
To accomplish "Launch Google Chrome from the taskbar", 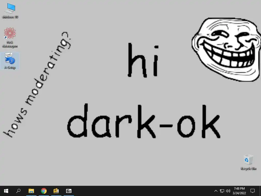I will pos(44,191).
